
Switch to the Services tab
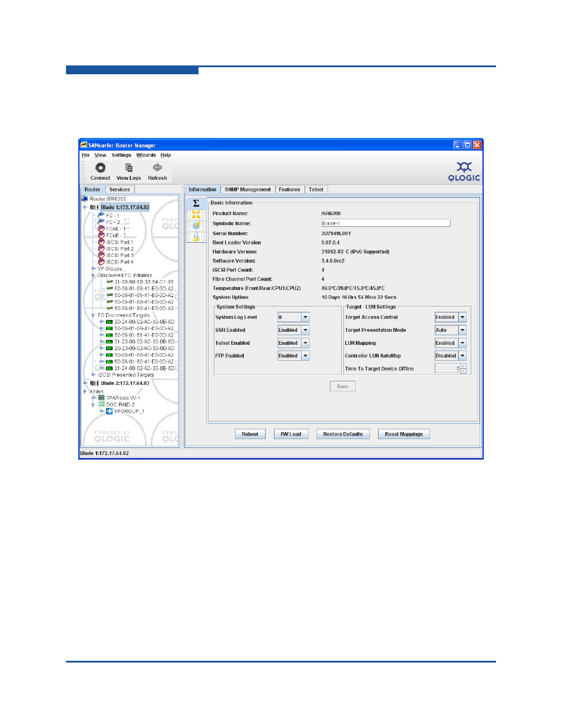point(120,190)
